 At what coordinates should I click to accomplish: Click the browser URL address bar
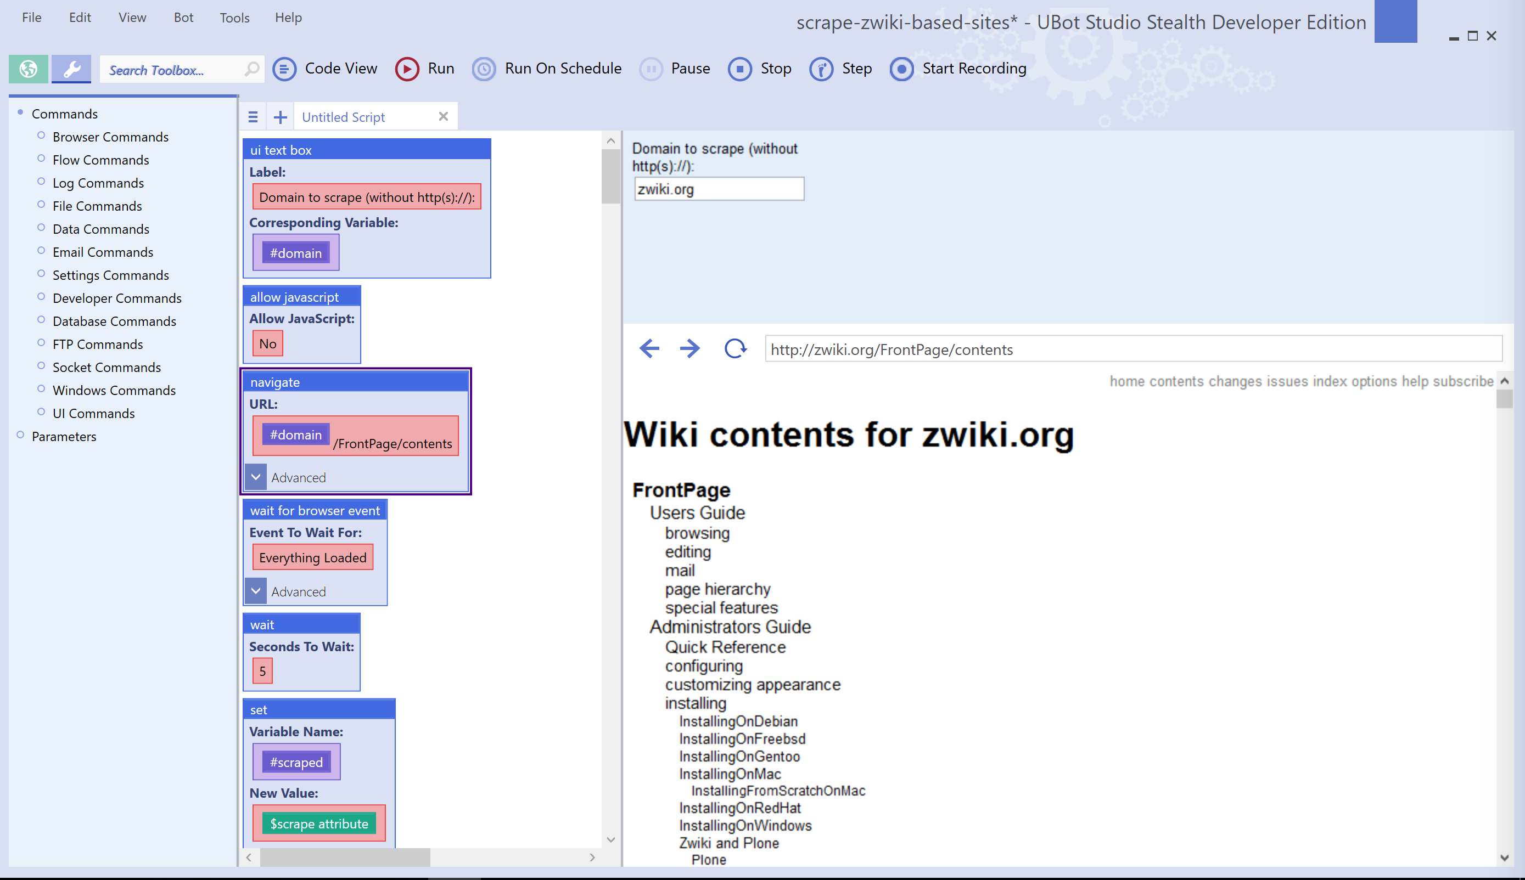pyautogui.click(x=1132, y=349)
